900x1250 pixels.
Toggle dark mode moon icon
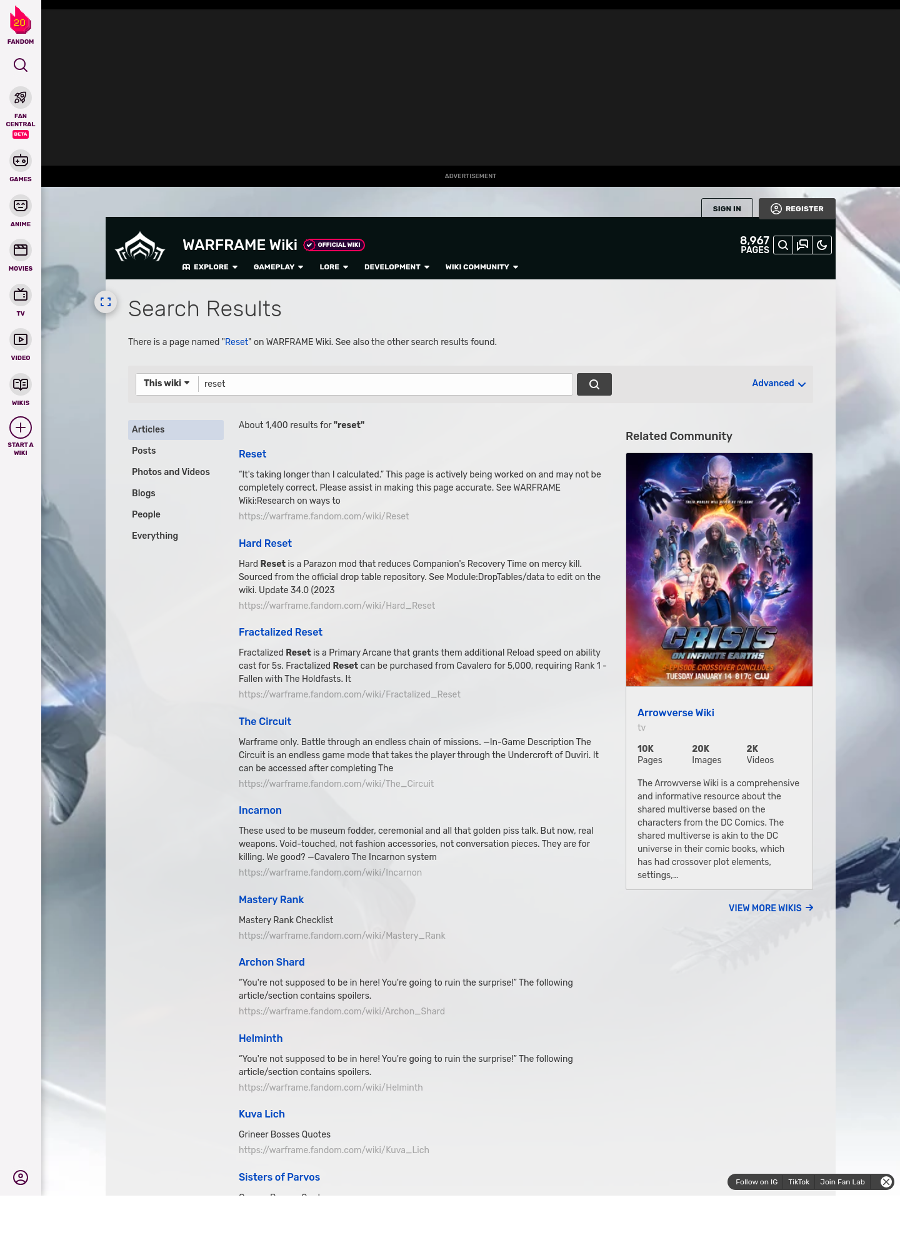coord(822,245)
